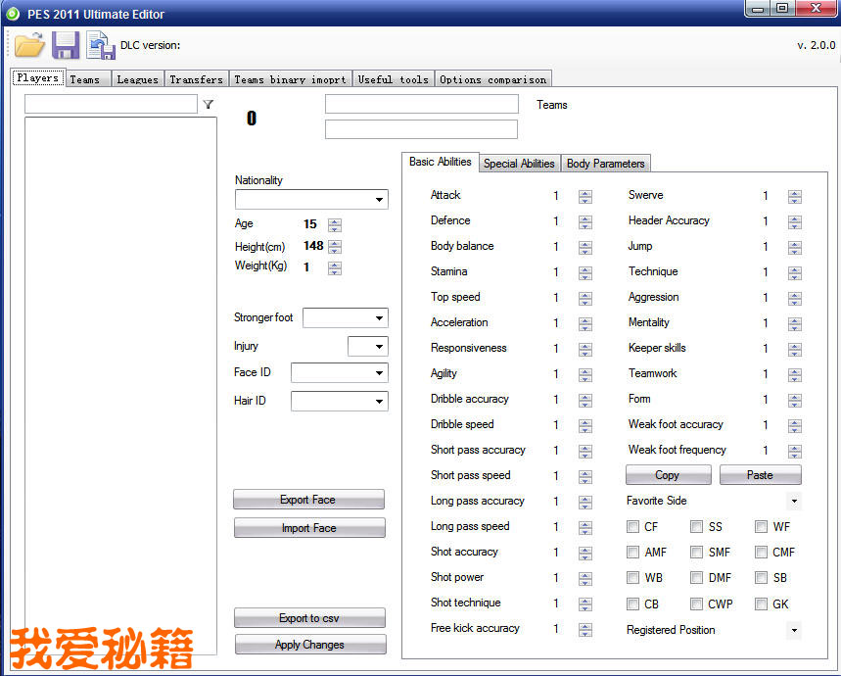
Task: Click the app icon in the title bar
Action: tap(13, 14)
